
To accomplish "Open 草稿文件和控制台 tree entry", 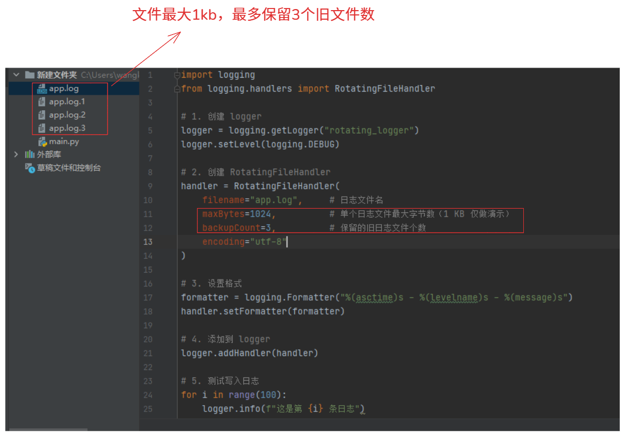I will click(x=69, y=168).
